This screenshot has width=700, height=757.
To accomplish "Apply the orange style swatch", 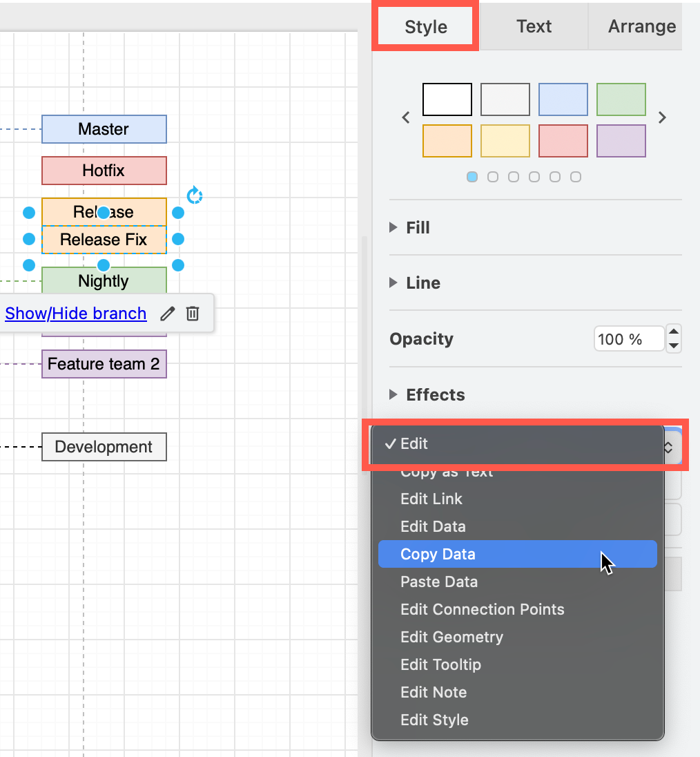I will point(447,141).
